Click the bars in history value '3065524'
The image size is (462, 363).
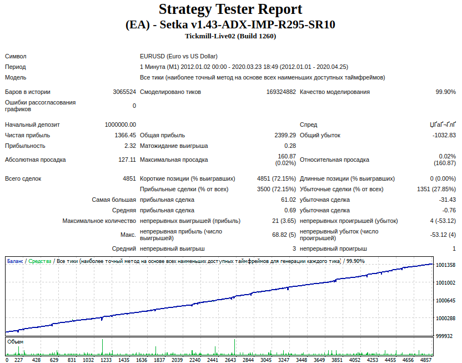(124, 92)
